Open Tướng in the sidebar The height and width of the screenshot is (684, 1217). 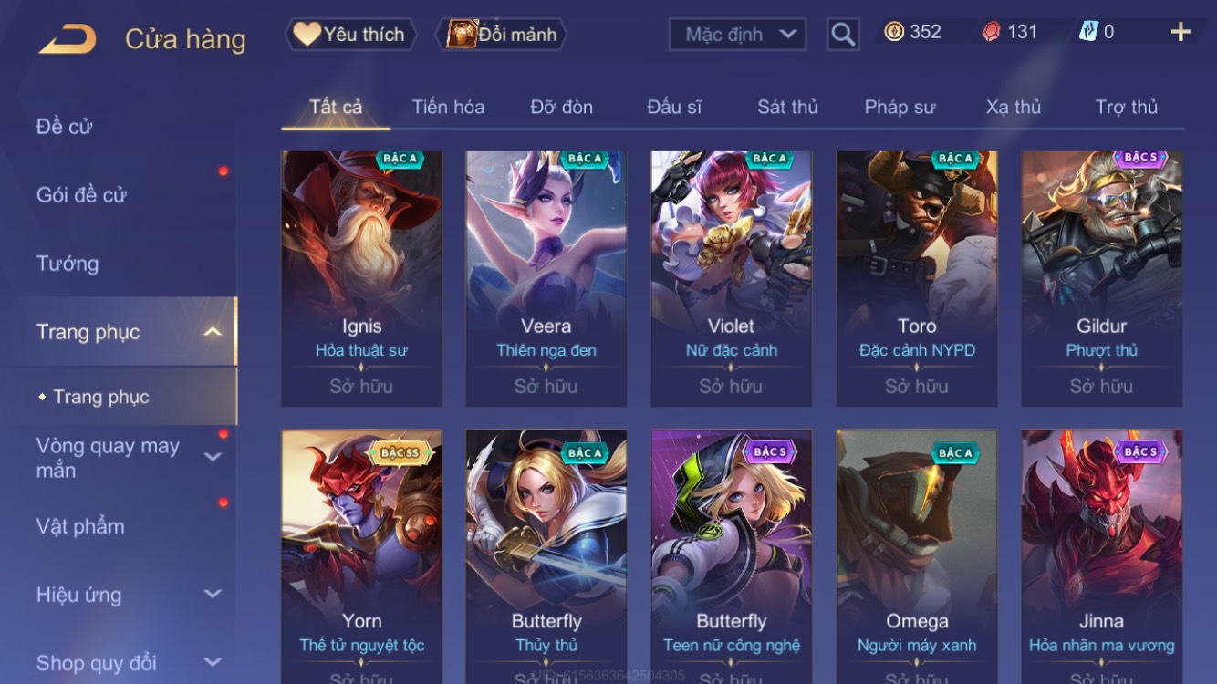click(x=68, y=264)
